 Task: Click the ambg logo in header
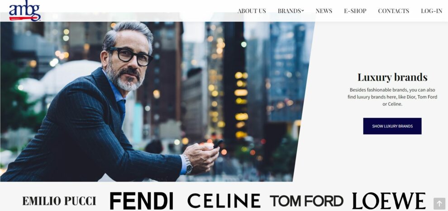click(x=24, y=10)
